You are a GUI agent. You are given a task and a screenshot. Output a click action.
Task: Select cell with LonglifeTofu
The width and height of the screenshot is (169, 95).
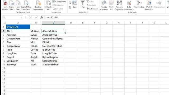[x=53, y=53]
